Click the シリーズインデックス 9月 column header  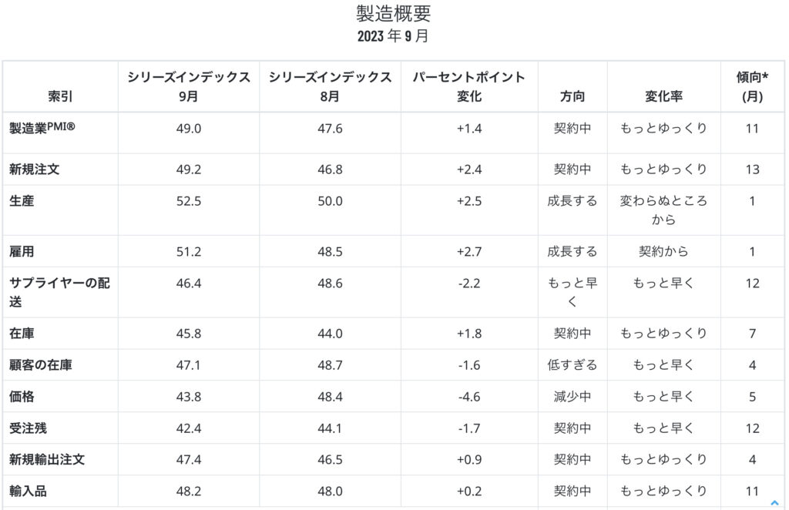[x=189, y=86]
